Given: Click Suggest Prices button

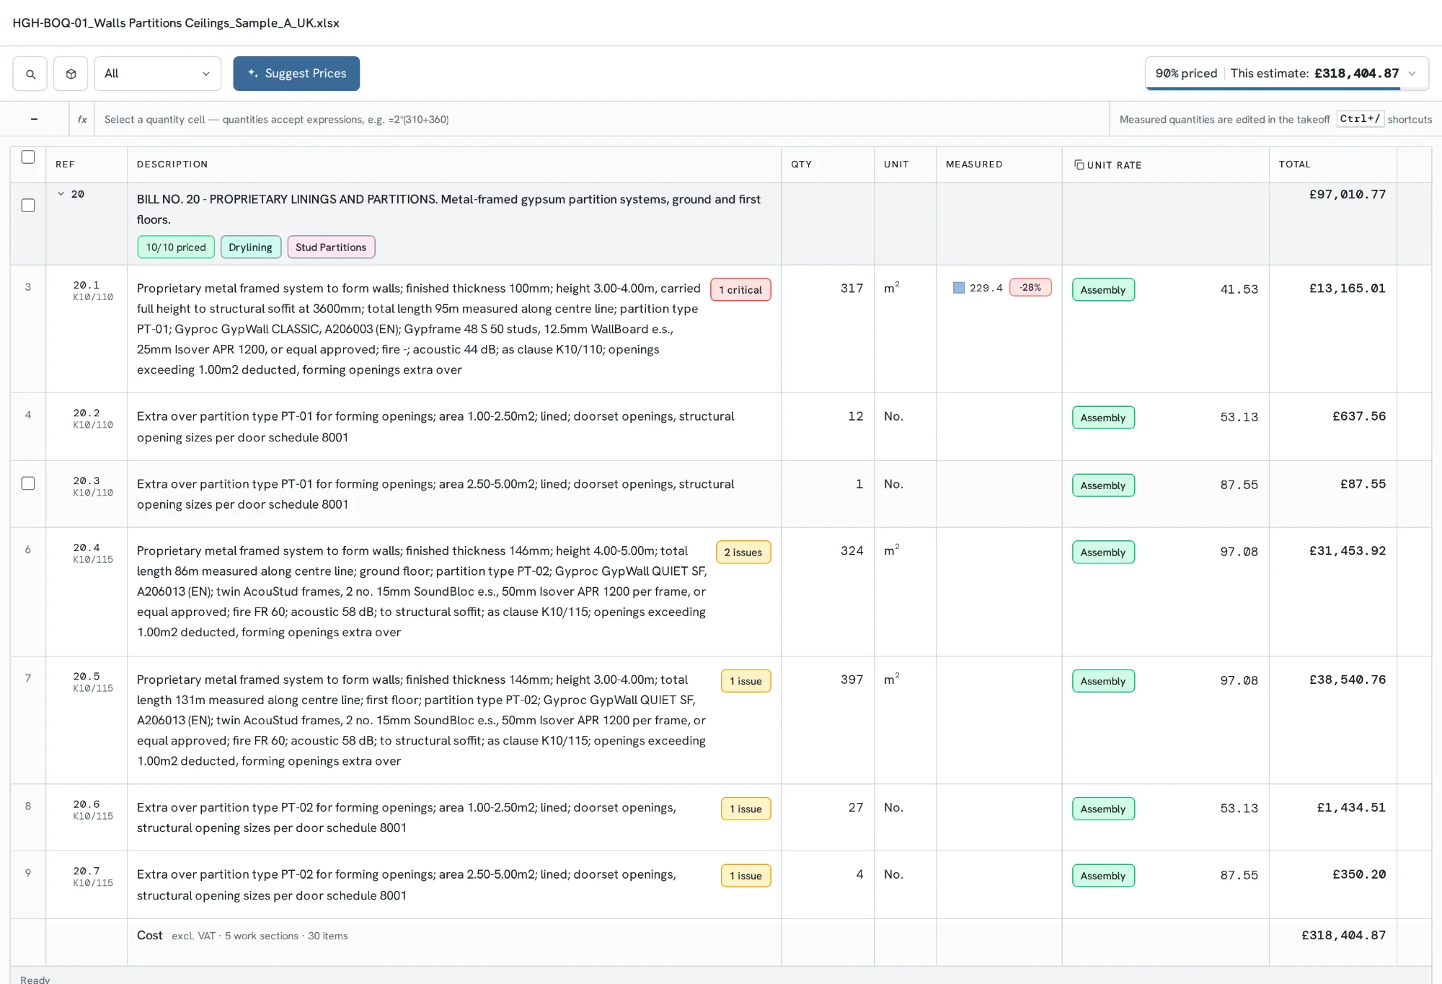Looking at the screenshot, I should tap(296, 74).
